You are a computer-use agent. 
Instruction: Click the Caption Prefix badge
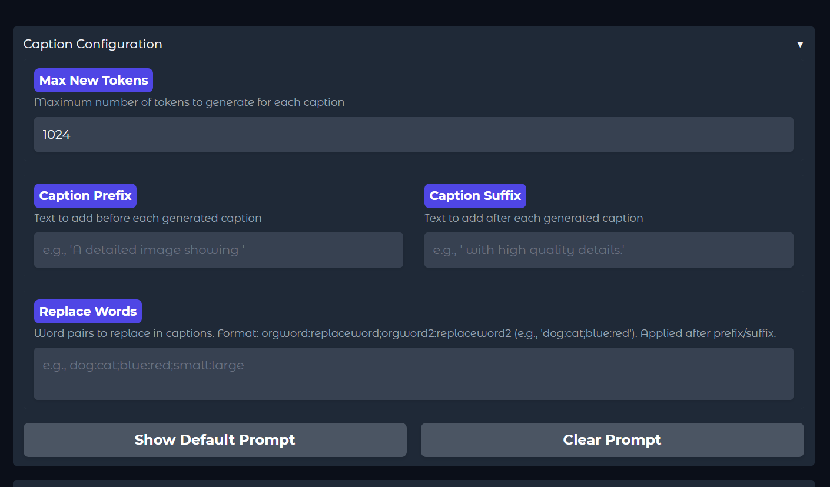click(85, 195)
